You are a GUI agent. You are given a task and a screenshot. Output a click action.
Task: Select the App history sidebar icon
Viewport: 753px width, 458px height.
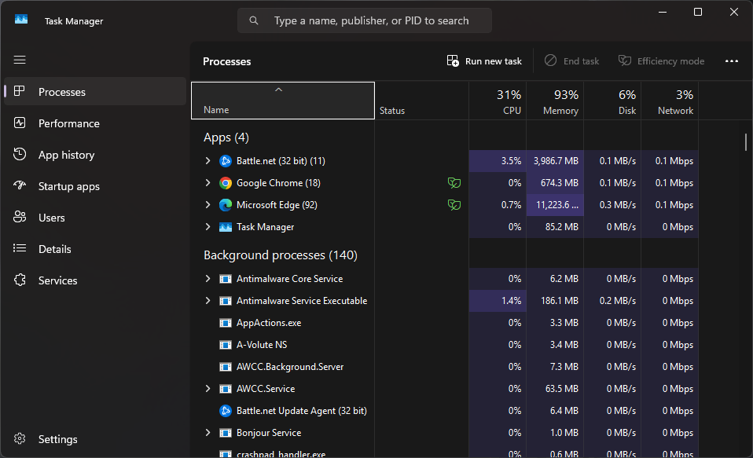pos(20,155)
